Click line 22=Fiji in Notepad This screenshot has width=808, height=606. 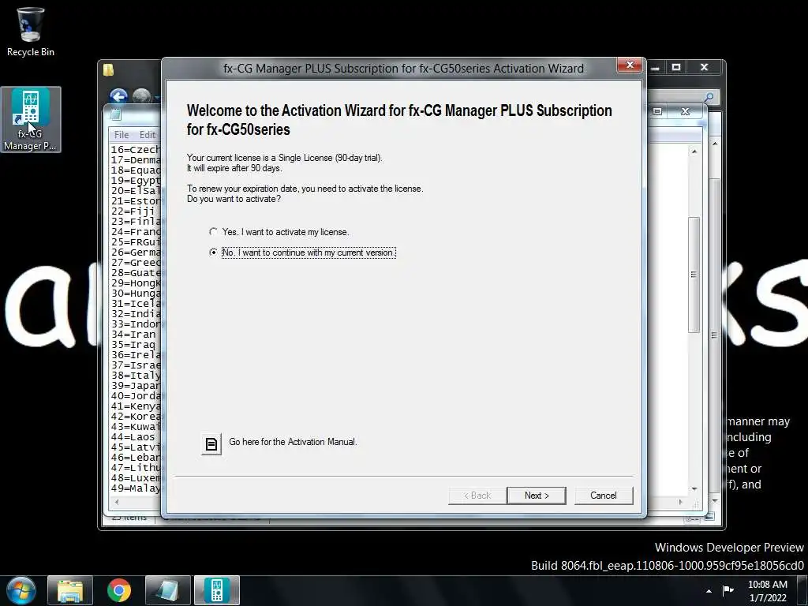coord(133,211)
